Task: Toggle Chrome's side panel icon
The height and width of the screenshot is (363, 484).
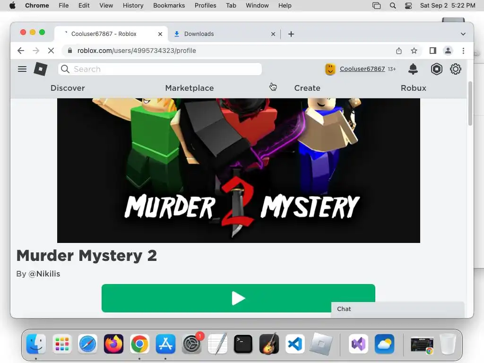Action: click(x=433, y=51)
